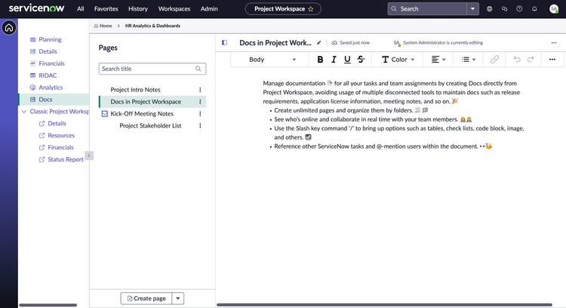This screenshot has width=566, height=308.
Task: Open Project Stakeholder List page
Action: click(x=150, y=125)
